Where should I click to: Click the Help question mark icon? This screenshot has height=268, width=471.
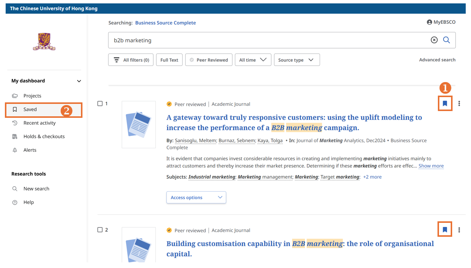[x=15, y=202]
